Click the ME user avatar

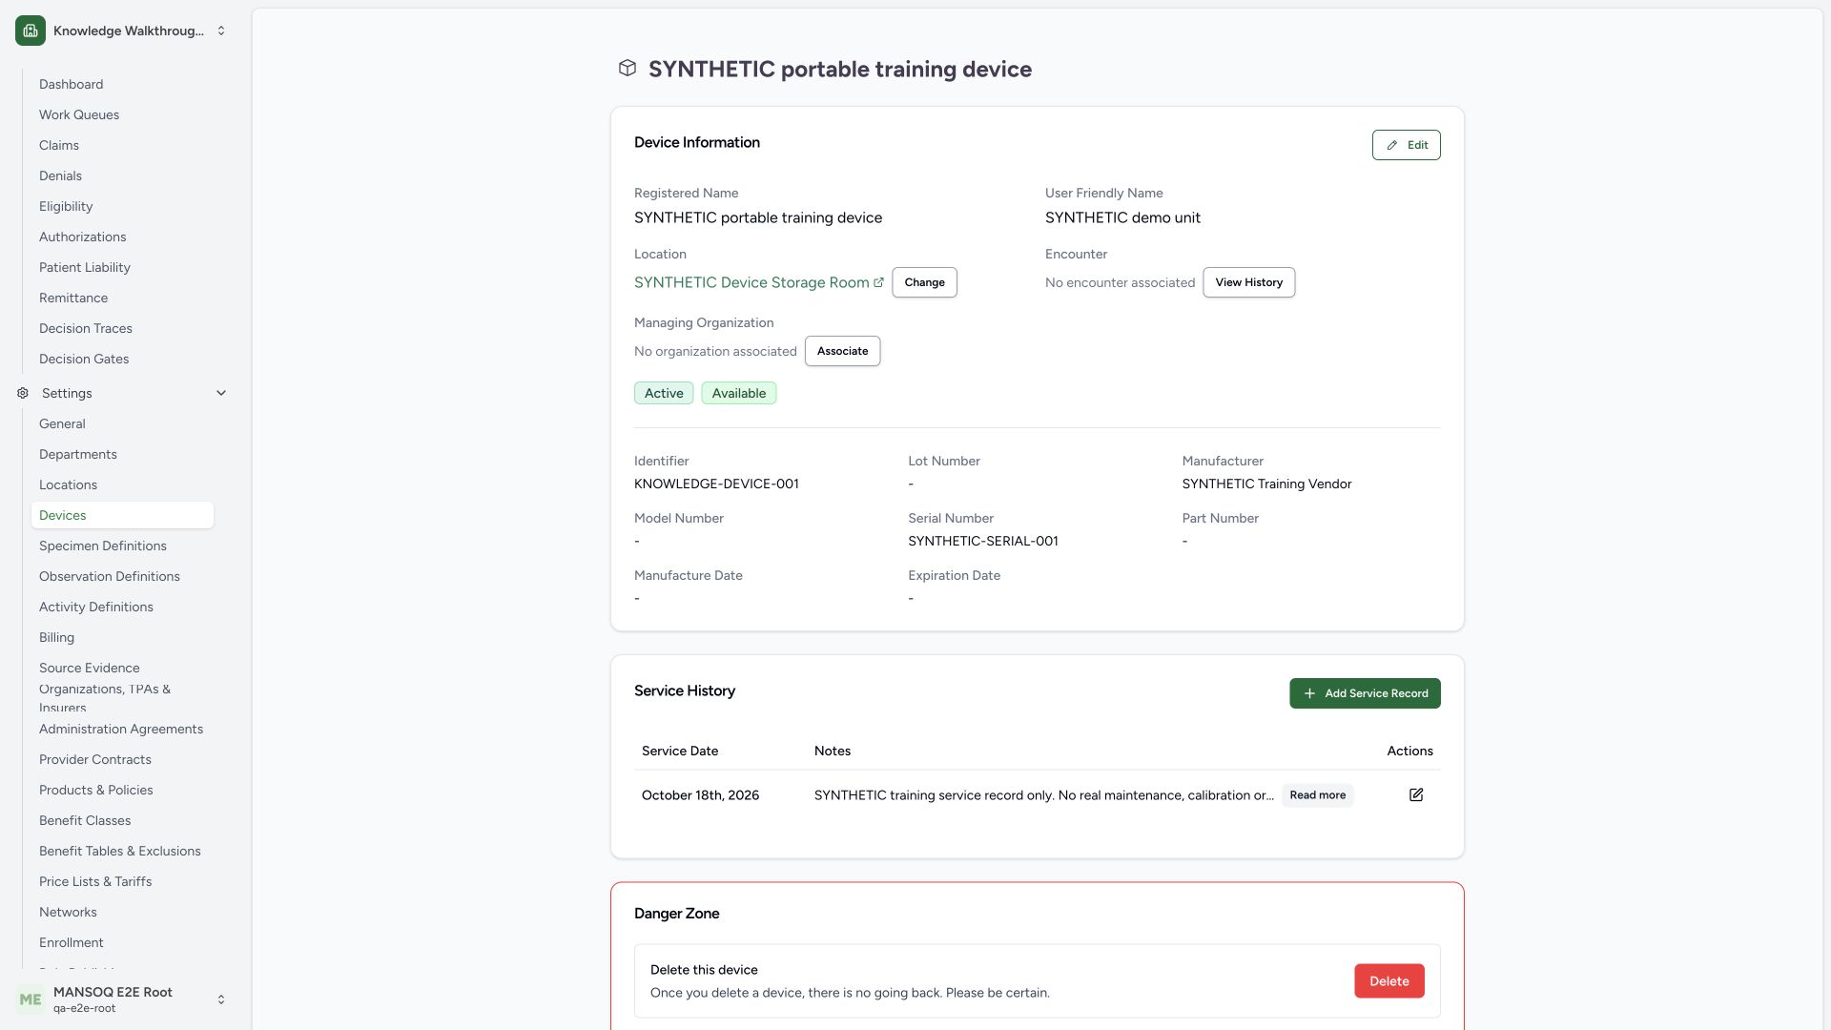(x=31, y=999)
